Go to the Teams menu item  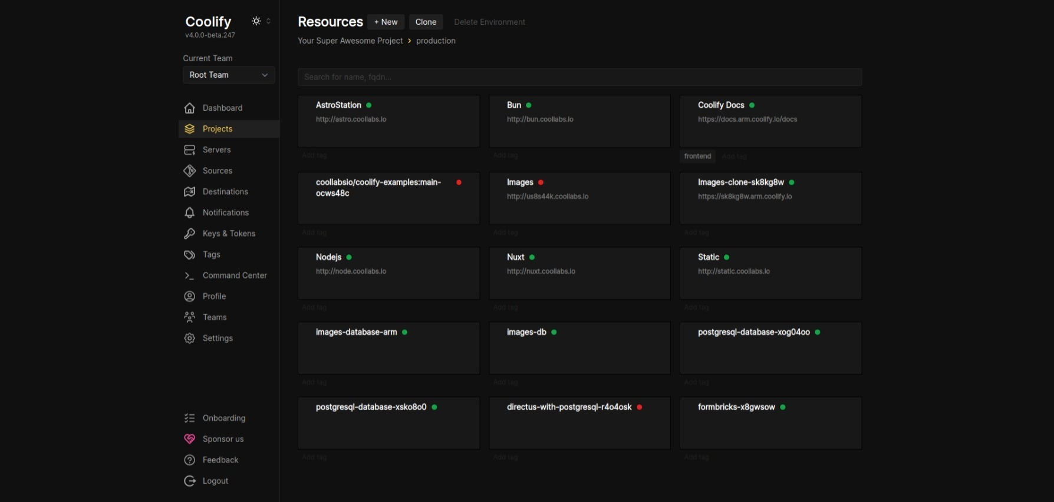[215, 317]
